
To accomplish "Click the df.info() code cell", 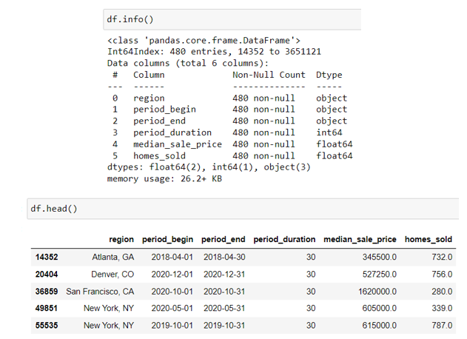I will [229, 19].
